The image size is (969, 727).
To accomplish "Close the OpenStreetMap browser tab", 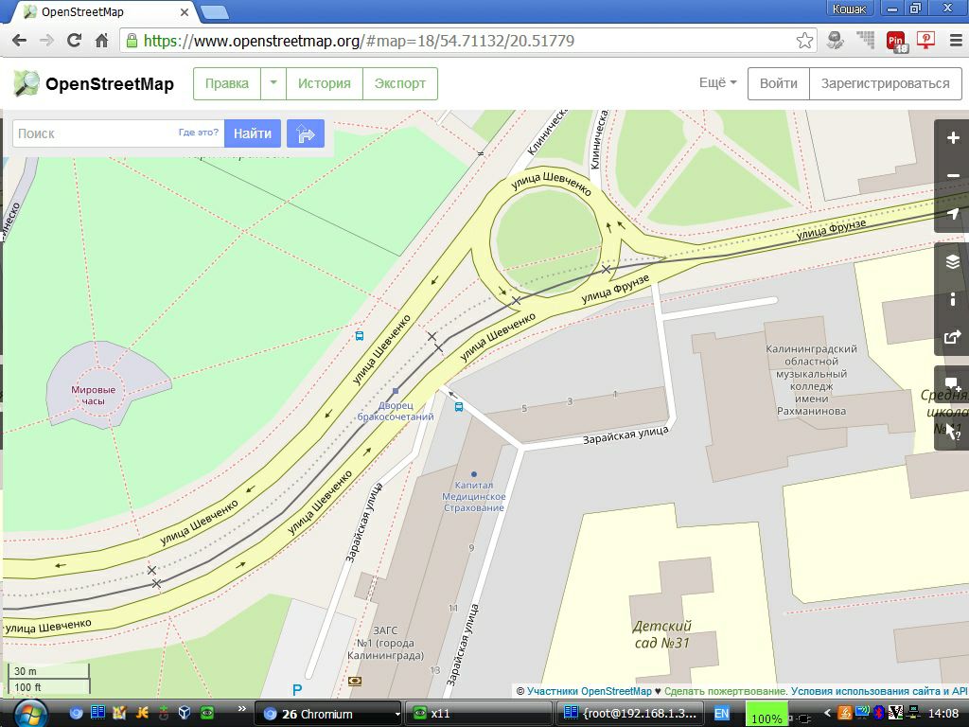I will click(185, 12).
